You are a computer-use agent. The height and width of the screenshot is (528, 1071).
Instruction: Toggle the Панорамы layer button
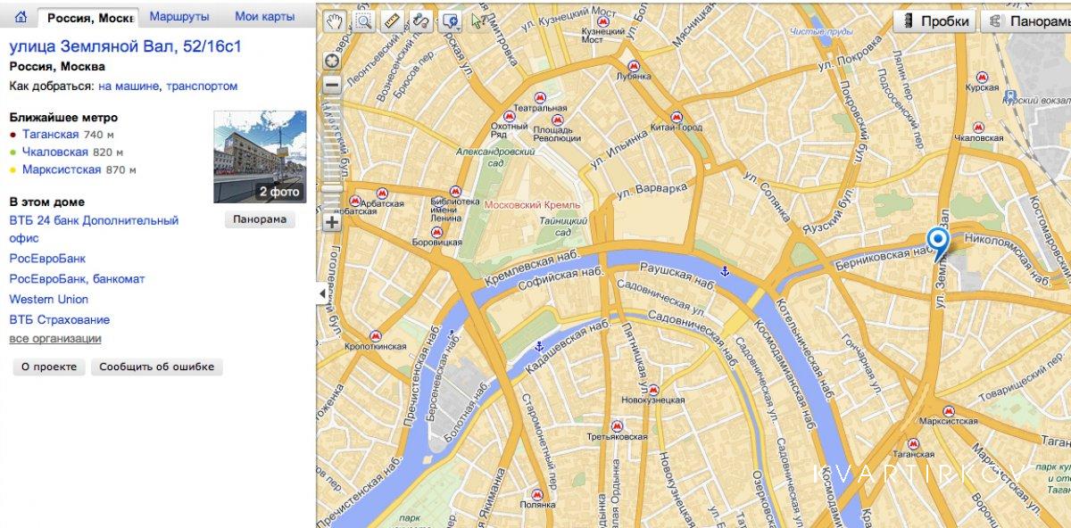coord(1026,21)
